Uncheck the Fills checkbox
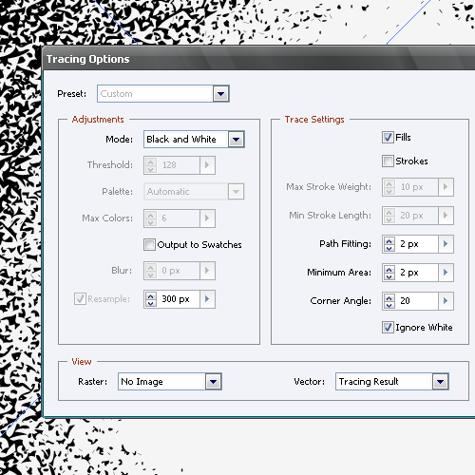The height and width of the screenshot is (475, 475). point(388,138)
